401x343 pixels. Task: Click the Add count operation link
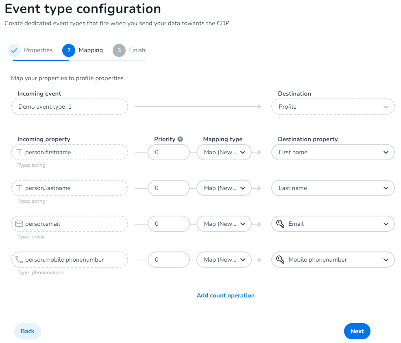coord(226,295)
